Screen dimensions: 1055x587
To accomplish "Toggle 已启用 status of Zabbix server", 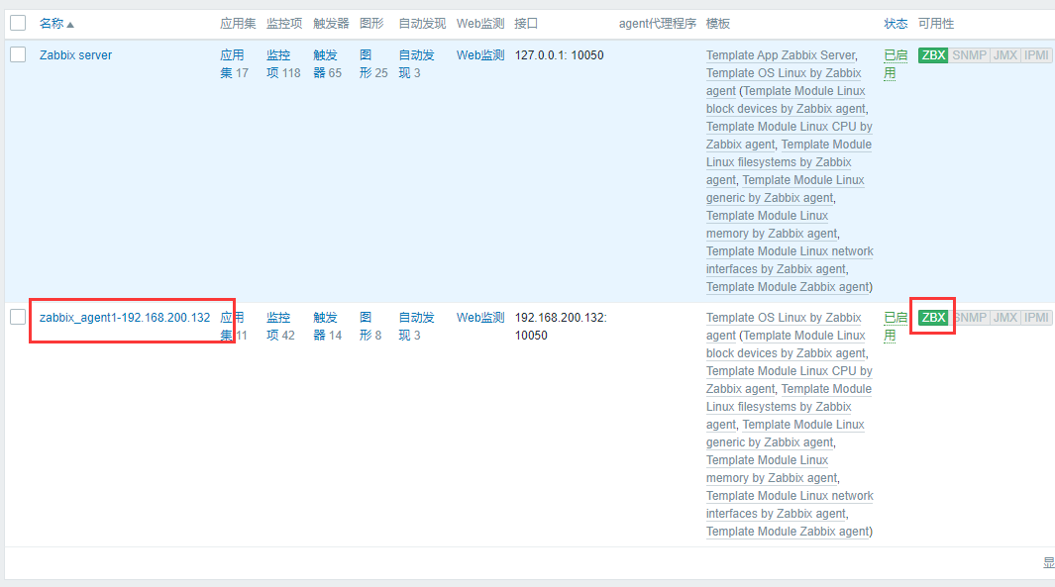I will (x=896, y=64).
